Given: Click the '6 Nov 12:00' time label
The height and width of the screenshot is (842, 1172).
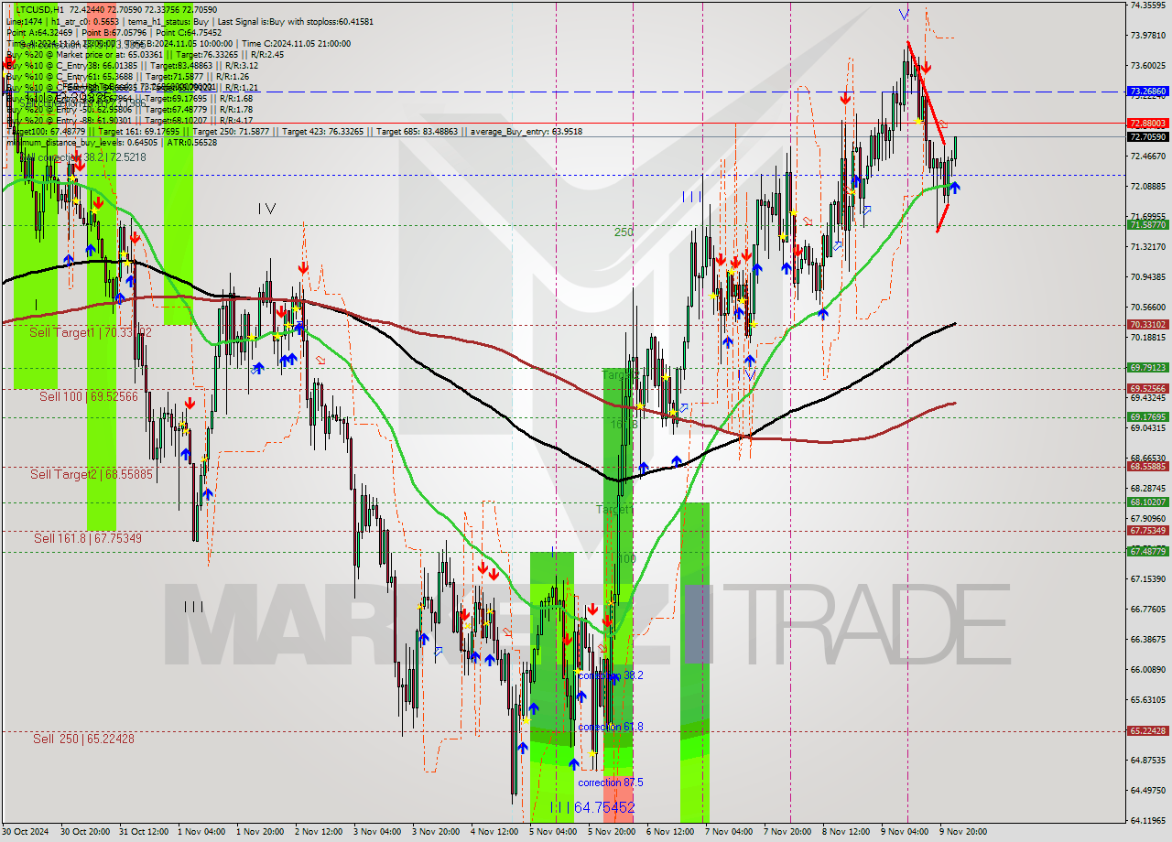Looking at the screenshot, I should (x=670, y=832).
